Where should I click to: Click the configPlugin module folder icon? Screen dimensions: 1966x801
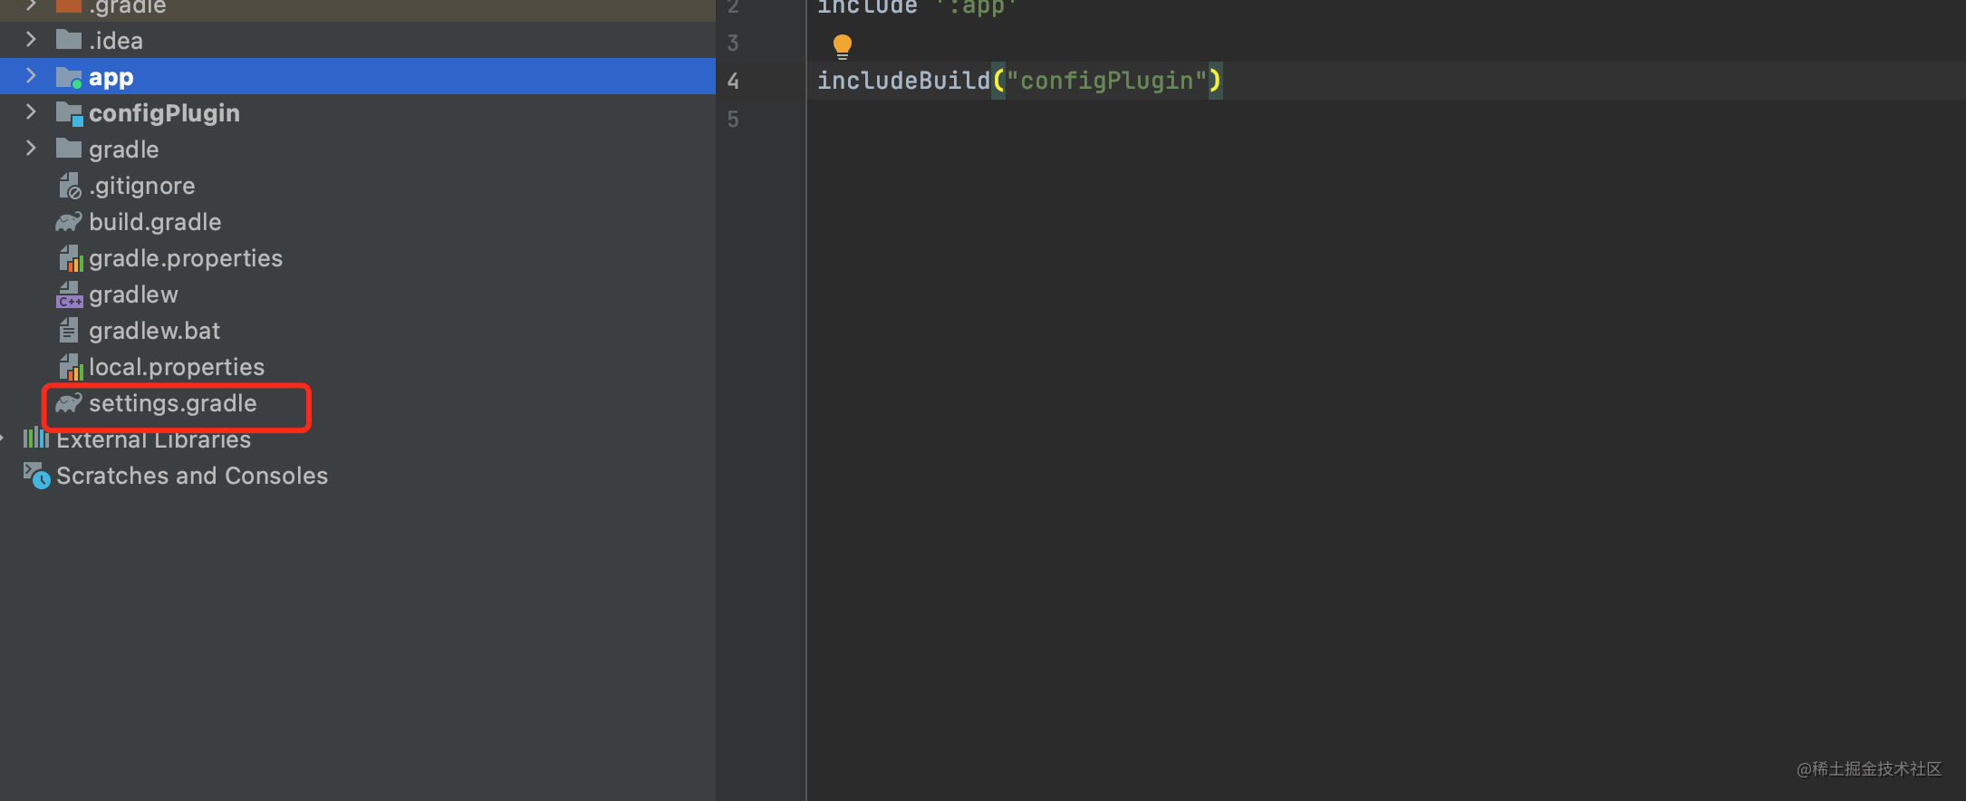[69, 113]
